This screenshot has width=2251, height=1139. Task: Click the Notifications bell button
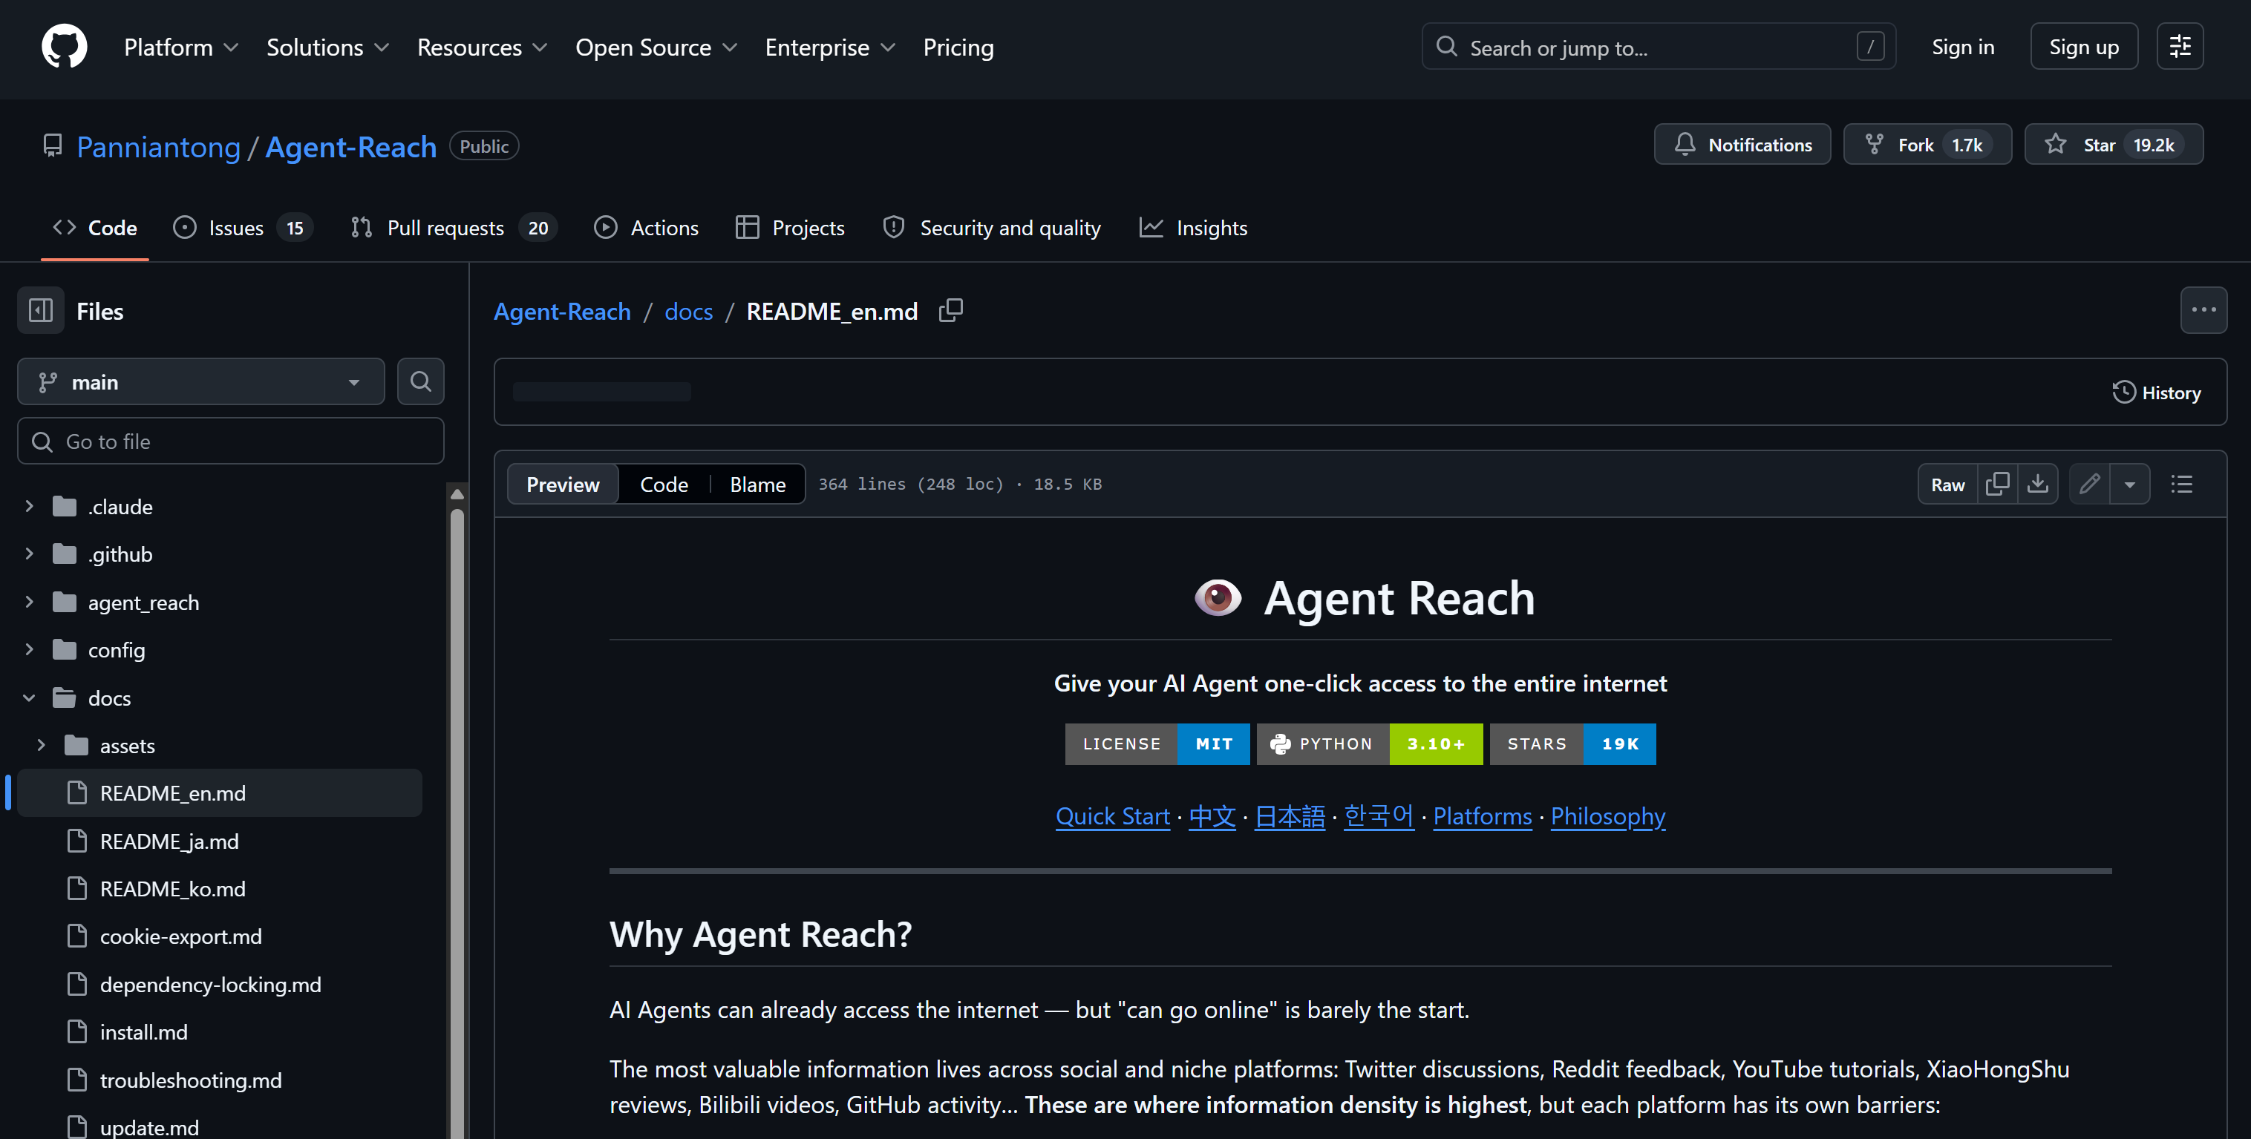[x=1742, y=144]
